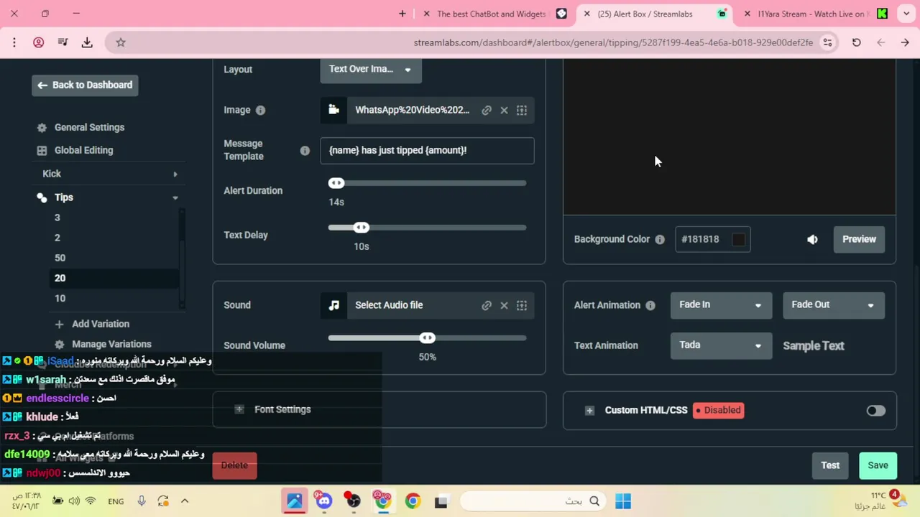Open site settings icon in address bar
Image resolution: width=920 pixels, height=517 pixels.
[827, 42]
